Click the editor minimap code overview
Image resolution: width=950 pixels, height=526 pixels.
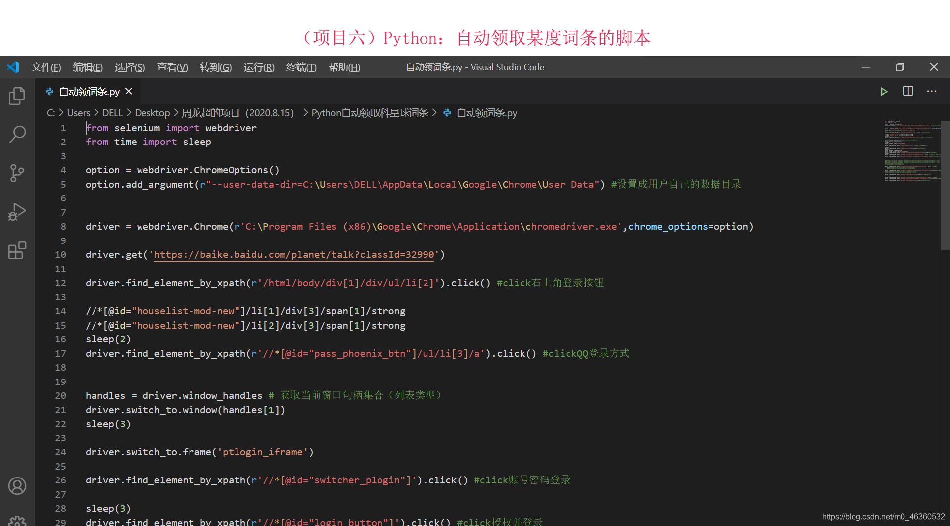click(x=912, y=151)
